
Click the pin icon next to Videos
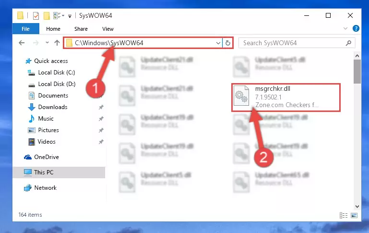(x=101, y=142)
